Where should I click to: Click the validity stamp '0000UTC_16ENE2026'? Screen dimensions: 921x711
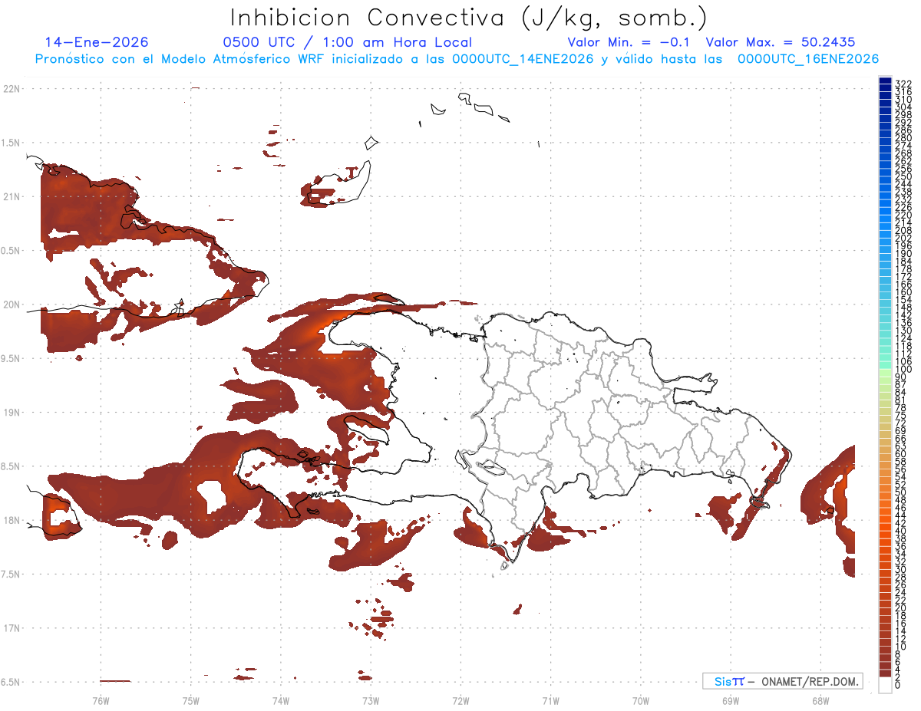808,59
